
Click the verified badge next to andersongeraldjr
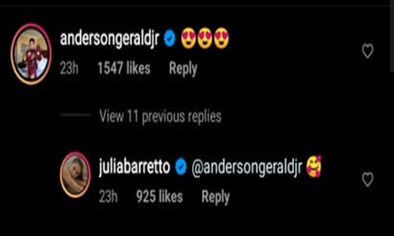[x=170, y=38]
